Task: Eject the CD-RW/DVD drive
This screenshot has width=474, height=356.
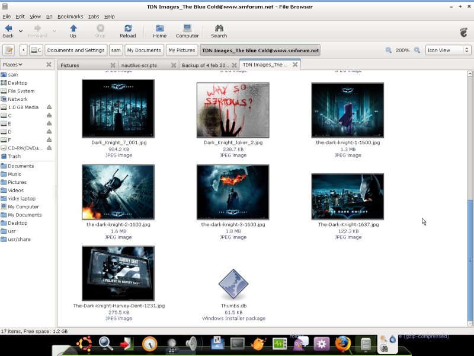Action: click(x=49, y=148)
